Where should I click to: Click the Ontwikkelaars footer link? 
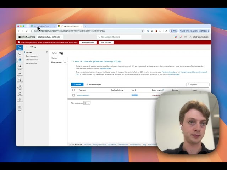tap(123, 144)
